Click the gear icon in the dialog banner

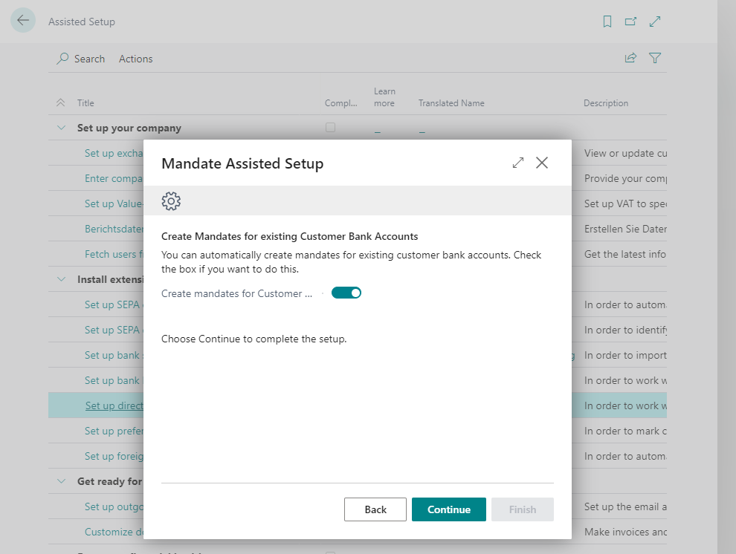click(x=171, y=201)
